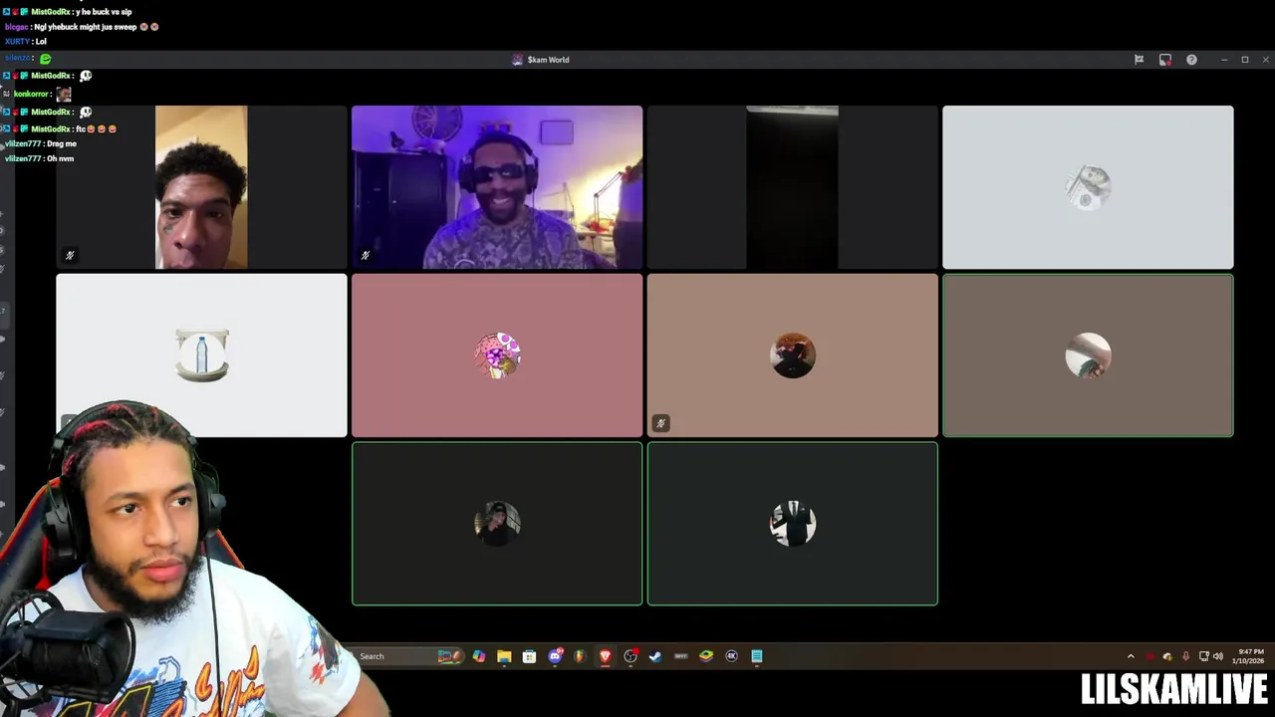This screenshot has width=1275, height=717.
Task: Click the money avatar on light gray tile
Action: click(1088, 187)
